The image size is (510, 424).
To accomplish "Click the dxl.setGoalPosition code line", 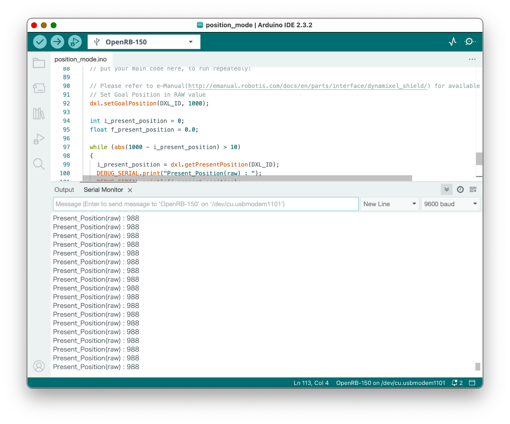I will coord(149,103).
